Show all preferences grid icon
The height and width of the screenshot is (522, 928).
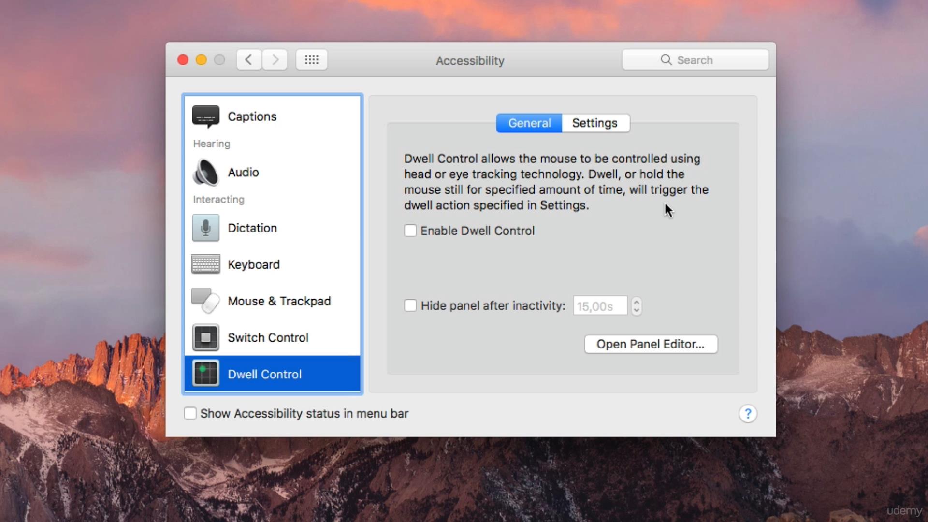click(312, 60)
